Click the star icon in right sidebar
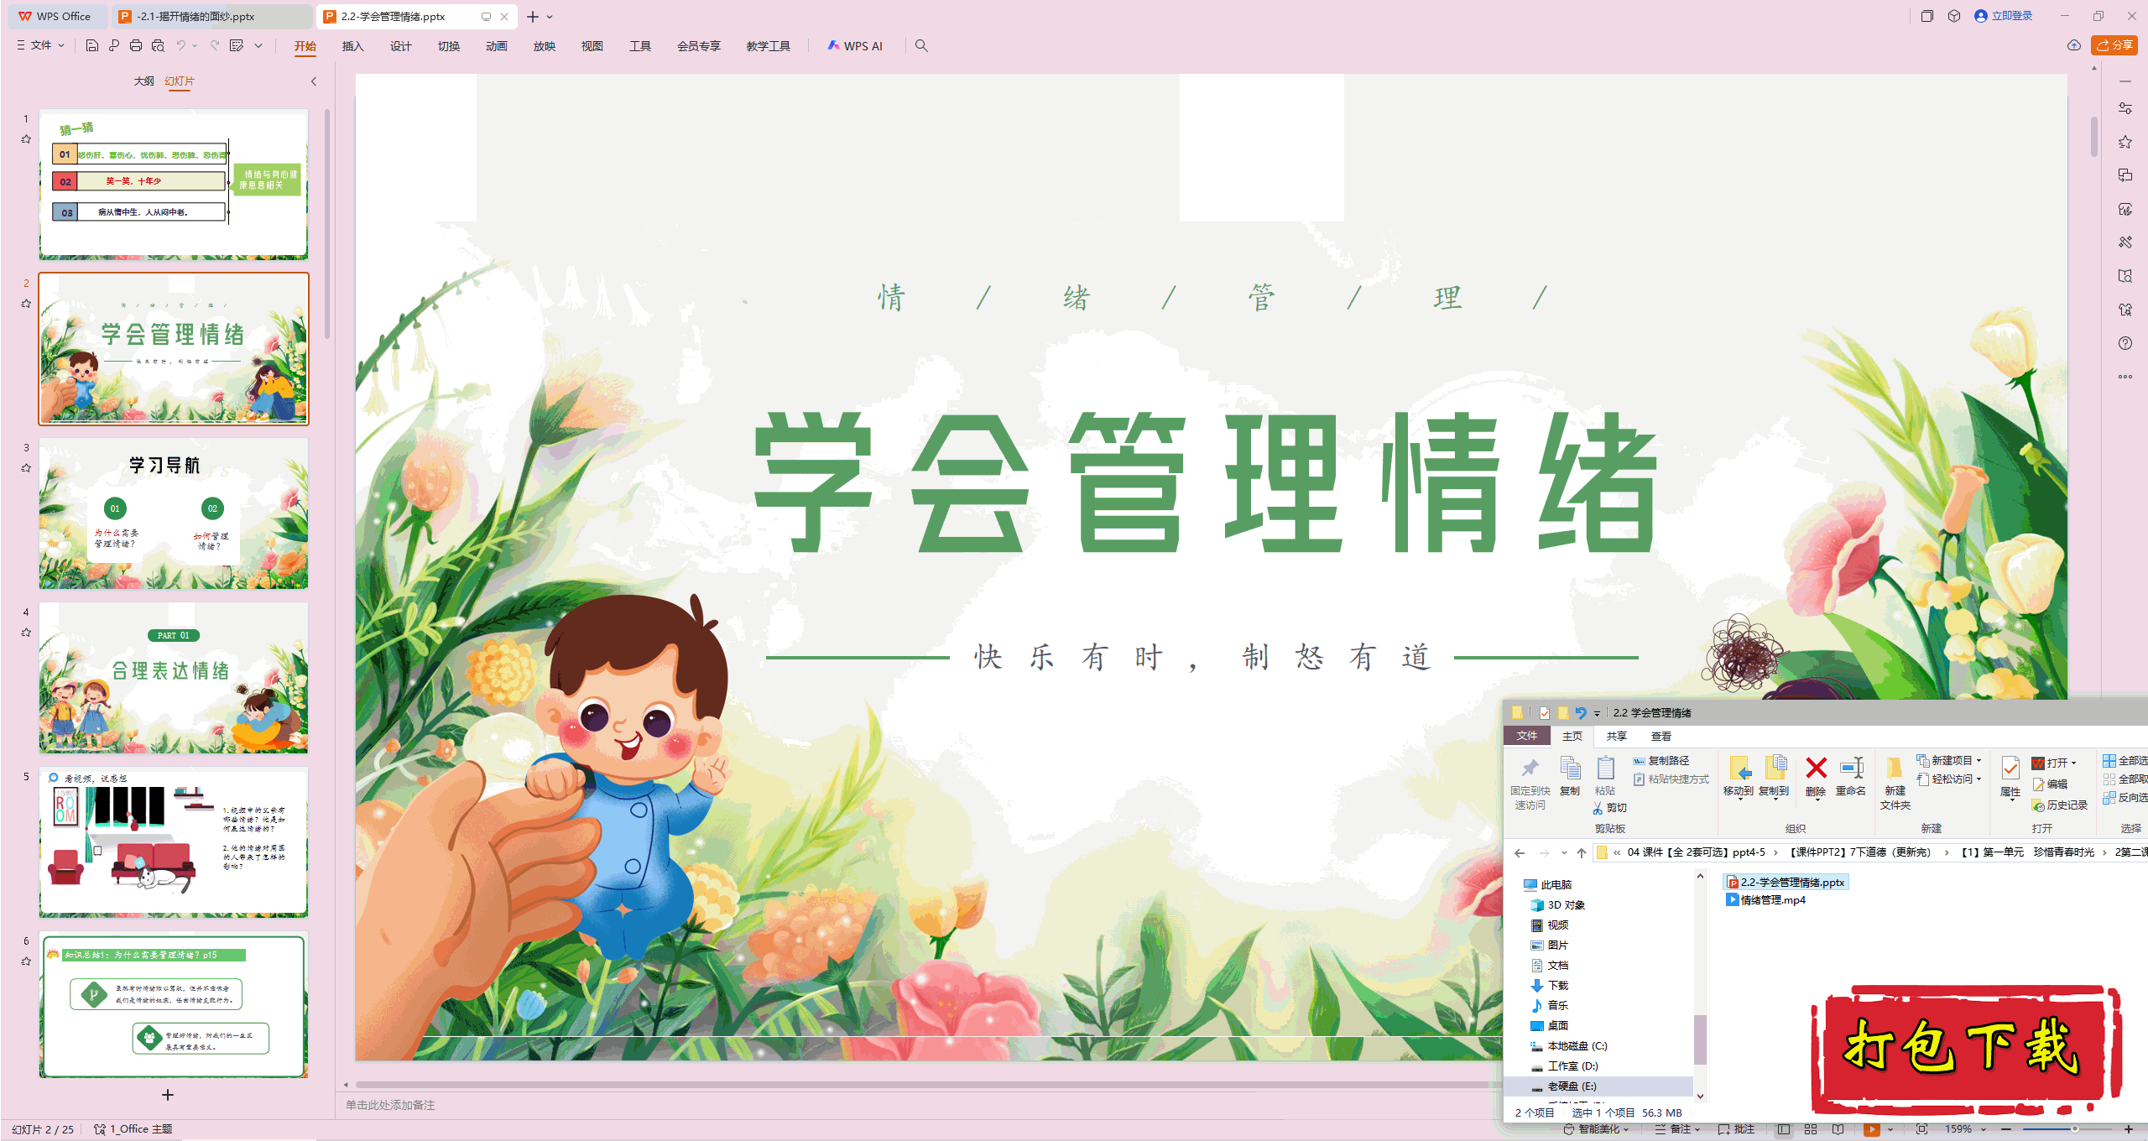 [x=2125, y=142]
